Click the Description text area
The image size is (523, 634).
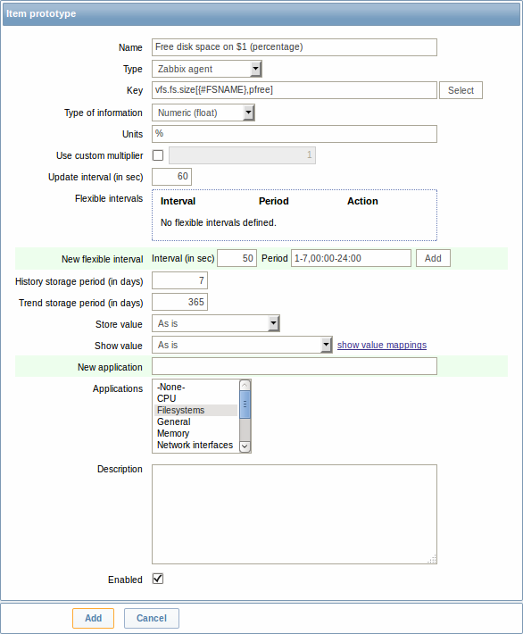295,514
